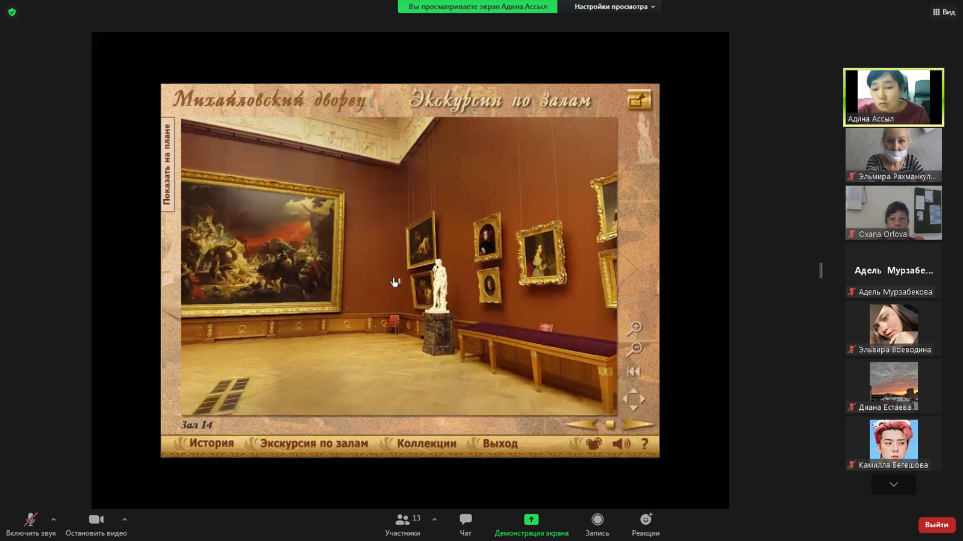Viewport: 963px width, 541px height.
Task: Expand video options arrow next to camera
Action: coord(125,519)
